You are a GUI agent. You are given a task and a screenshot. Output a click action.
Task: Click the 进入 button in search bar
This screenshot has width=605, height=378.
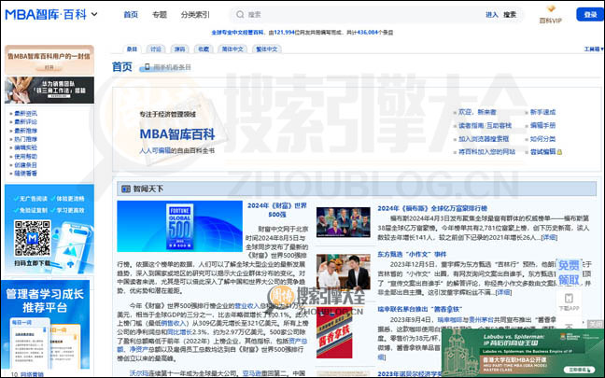pos(491,15)
